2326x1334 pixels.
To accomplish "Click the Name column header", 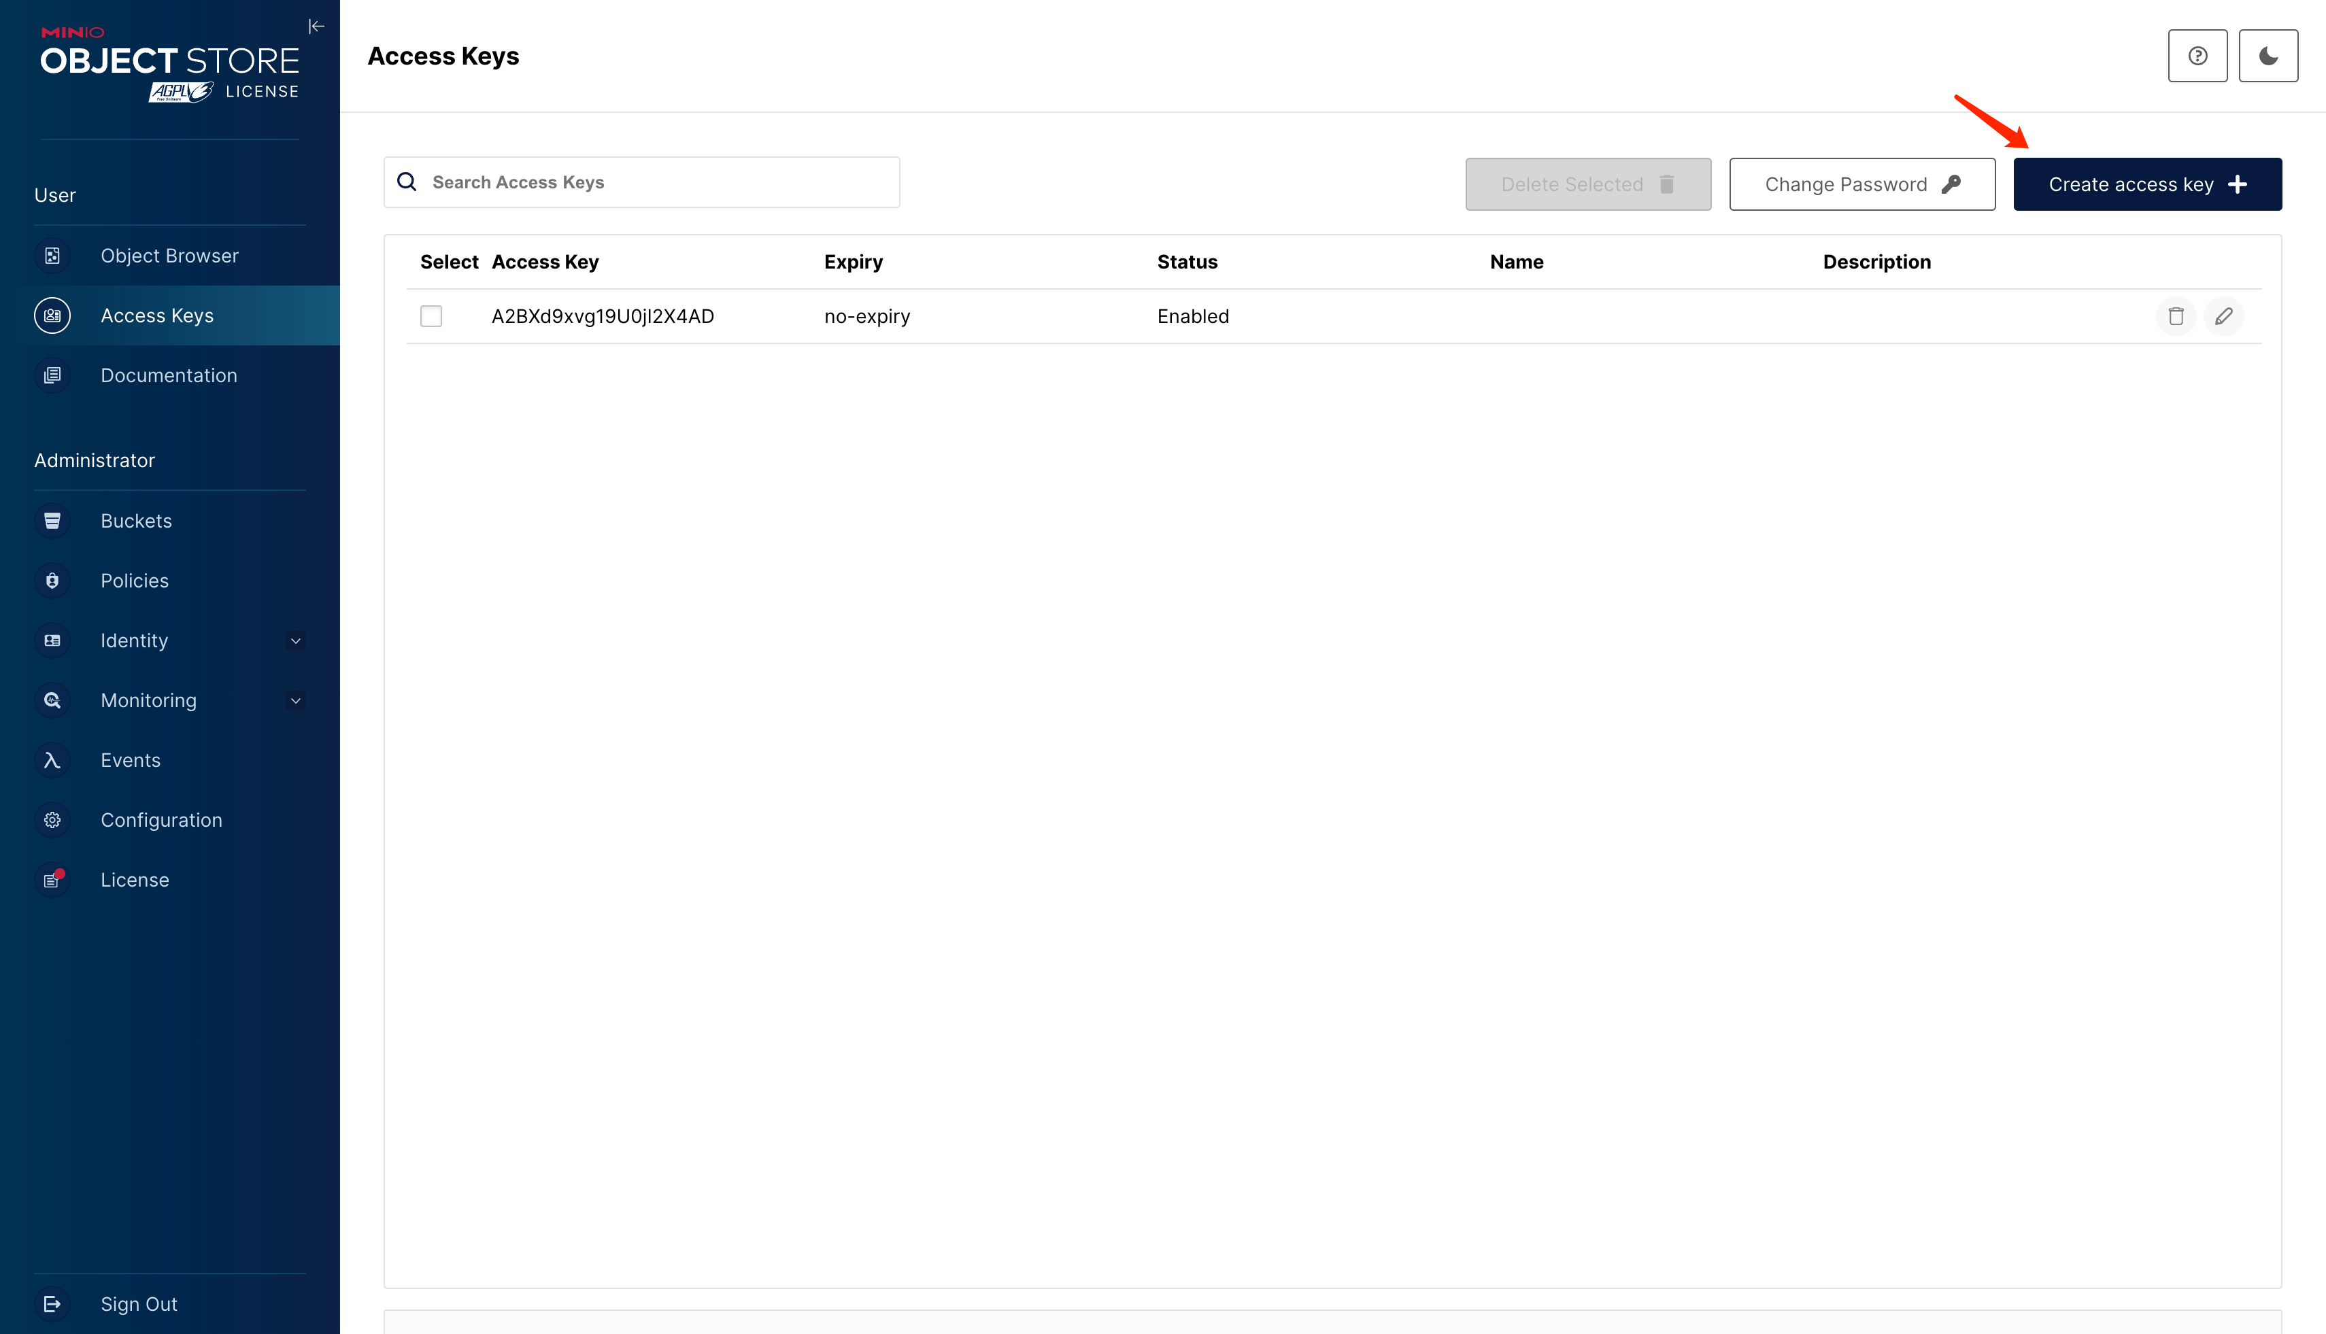I will 1517,262.
